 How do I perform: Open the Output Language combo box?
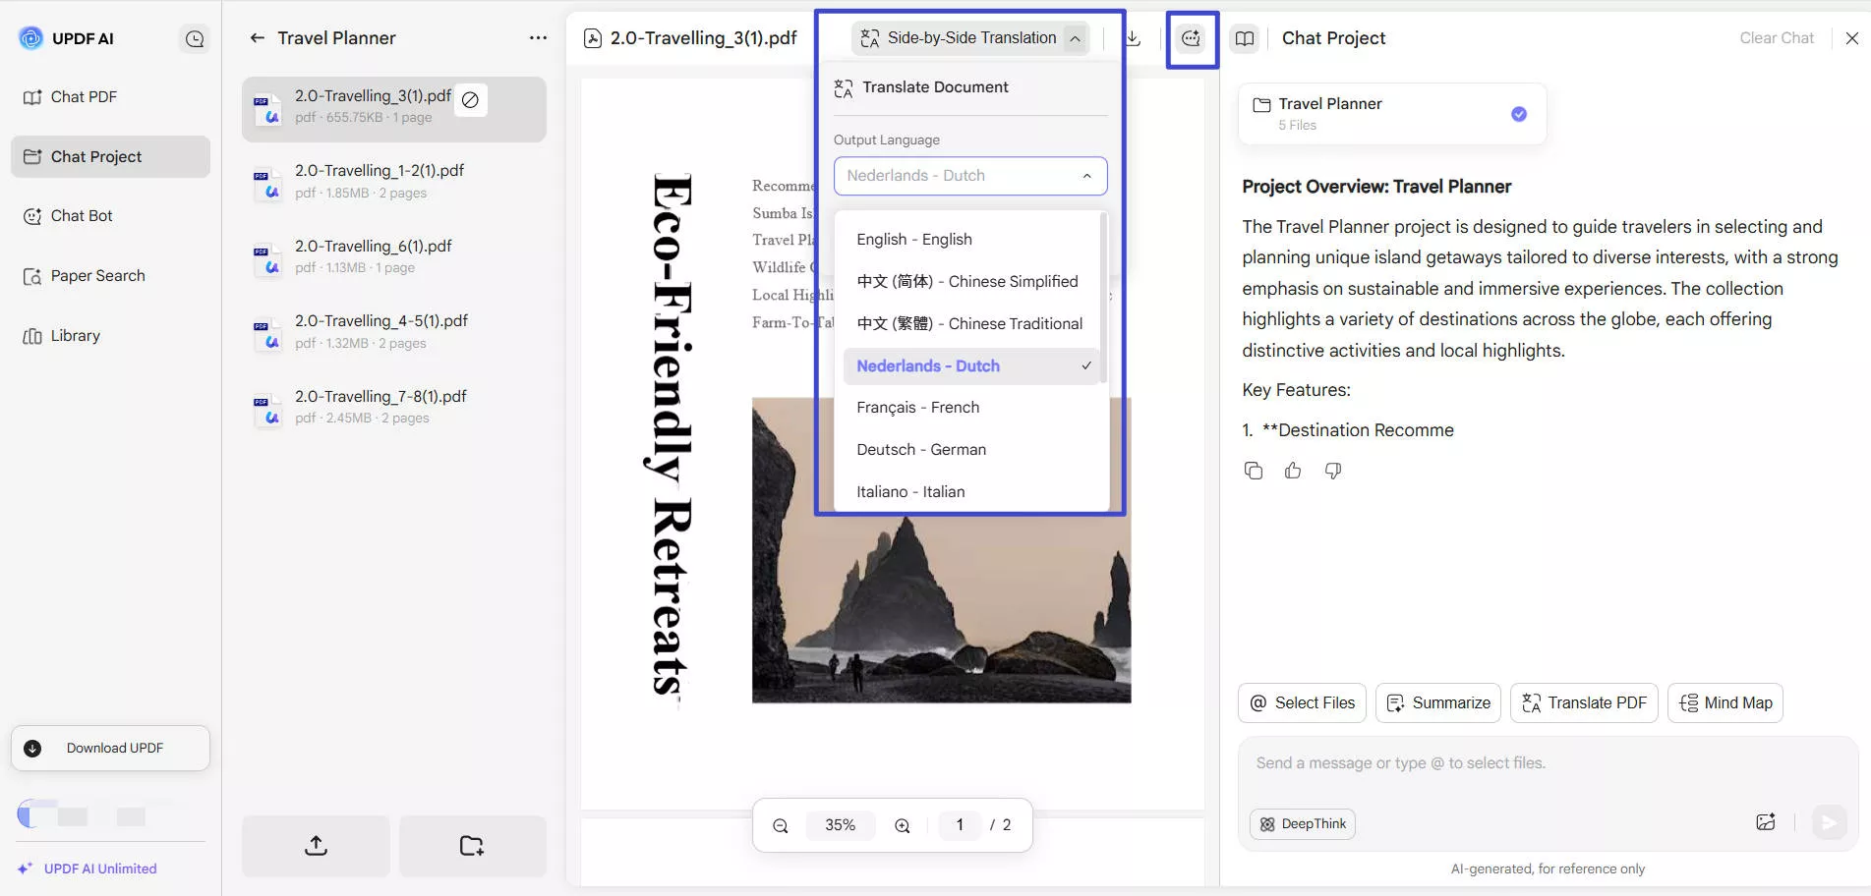970,176
